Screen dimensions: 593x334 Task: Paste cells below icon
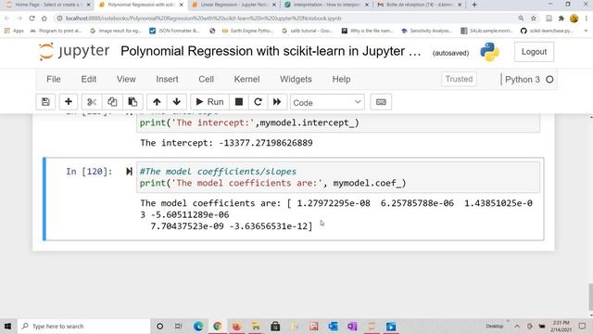(x=132, y=102)
